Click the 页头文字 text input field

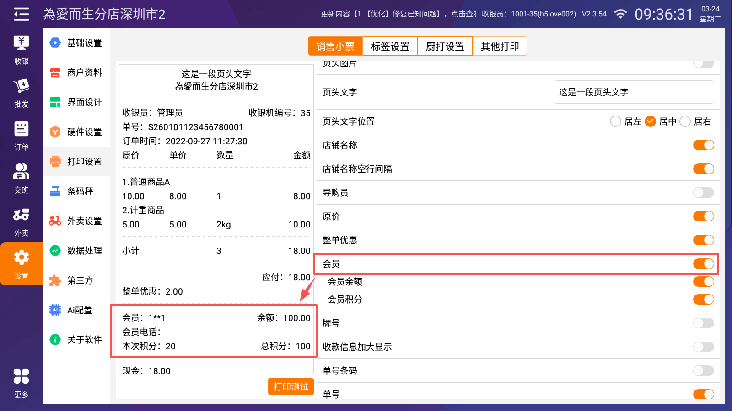(633, 92)
